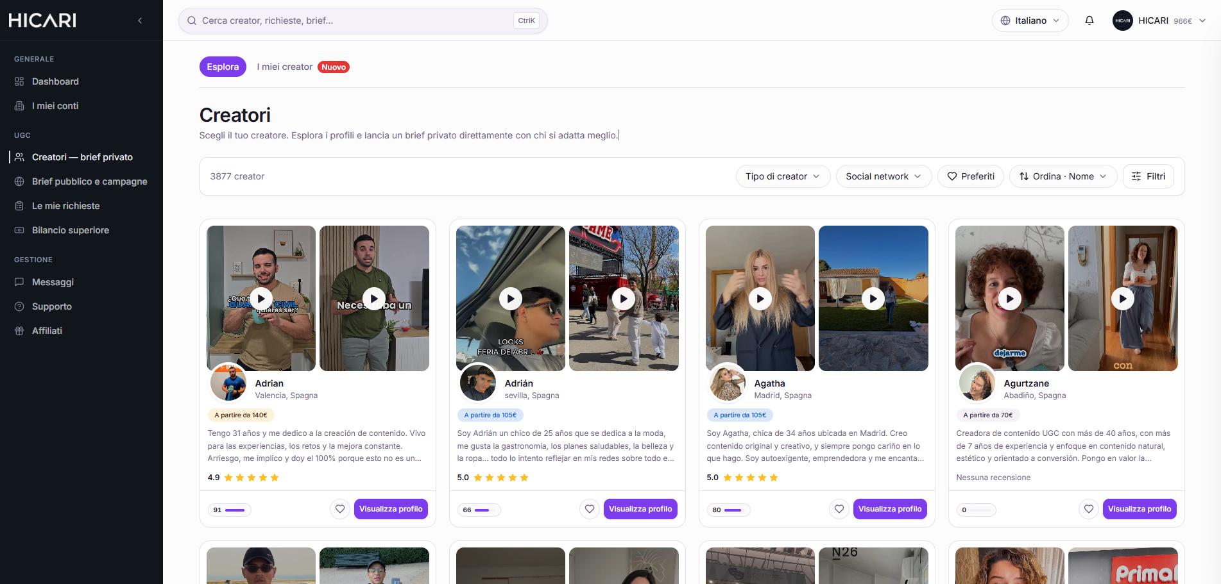This screenshot has width=1221, height=584.
Task: Switch to the Esplora tab
Action: coord(223,67)
